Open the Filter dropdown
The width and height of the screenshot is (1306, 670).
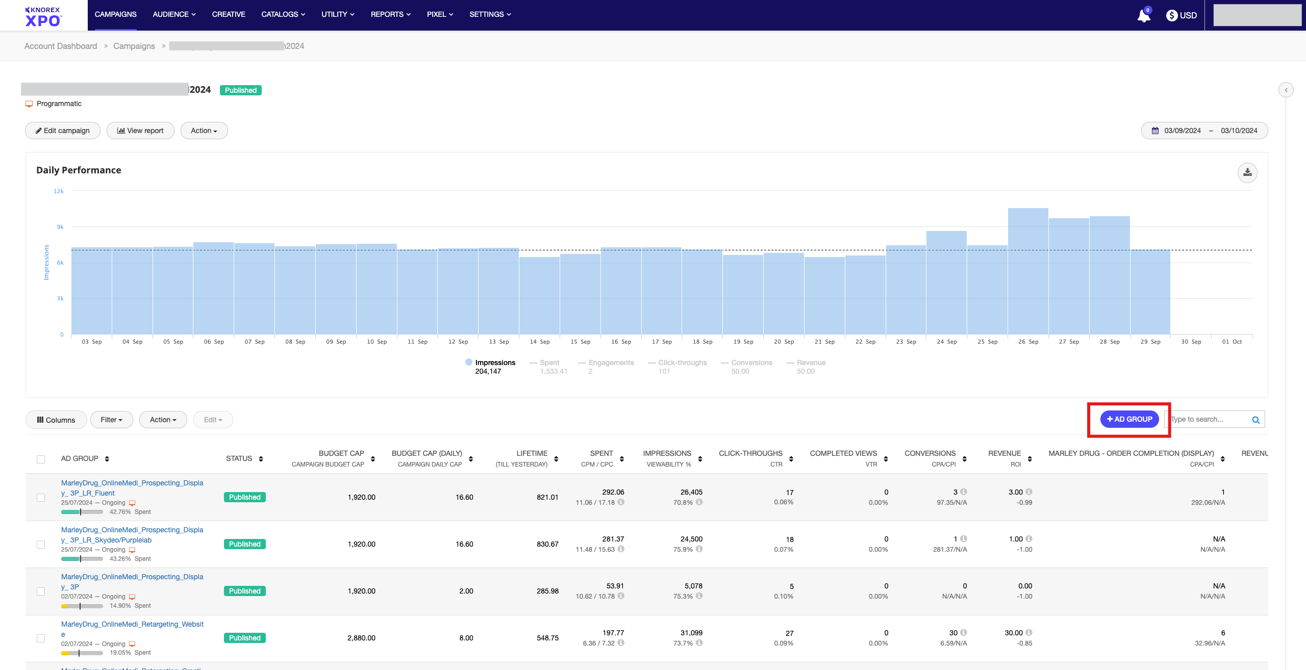pos(111,420)
